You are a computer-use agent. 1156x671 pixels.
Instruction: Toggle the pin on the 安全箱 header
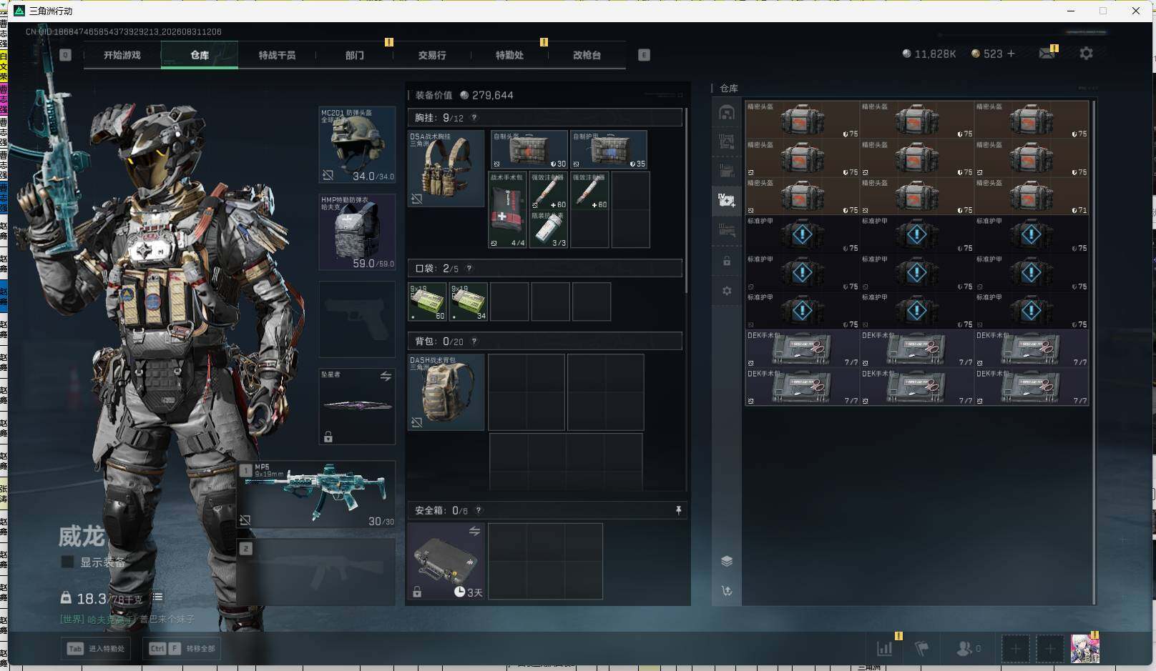pos(678,510)
